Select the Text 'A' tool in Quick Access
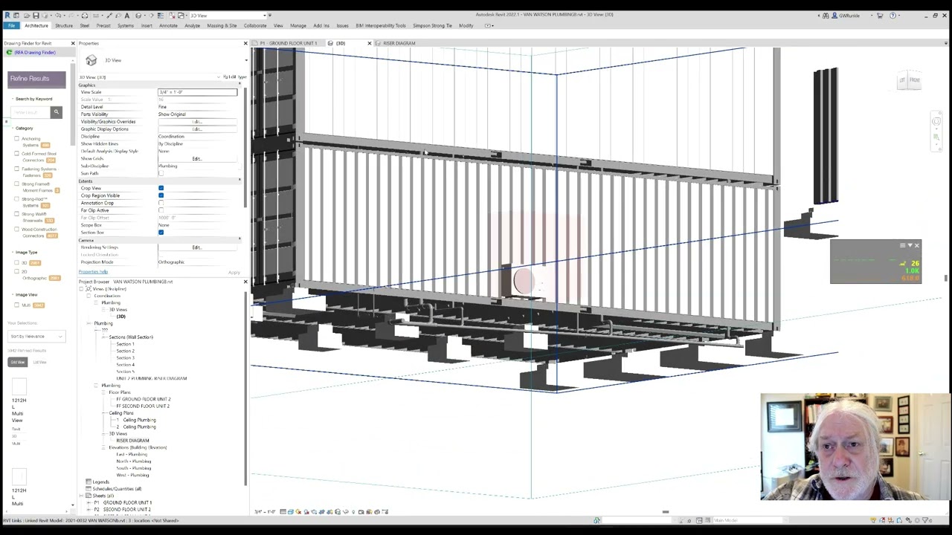 tap(126, 15)
